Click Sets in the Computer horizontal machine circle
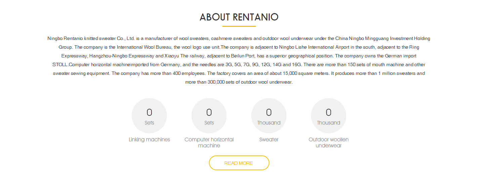This screenshot has height=191, width=478. [209, 123]
